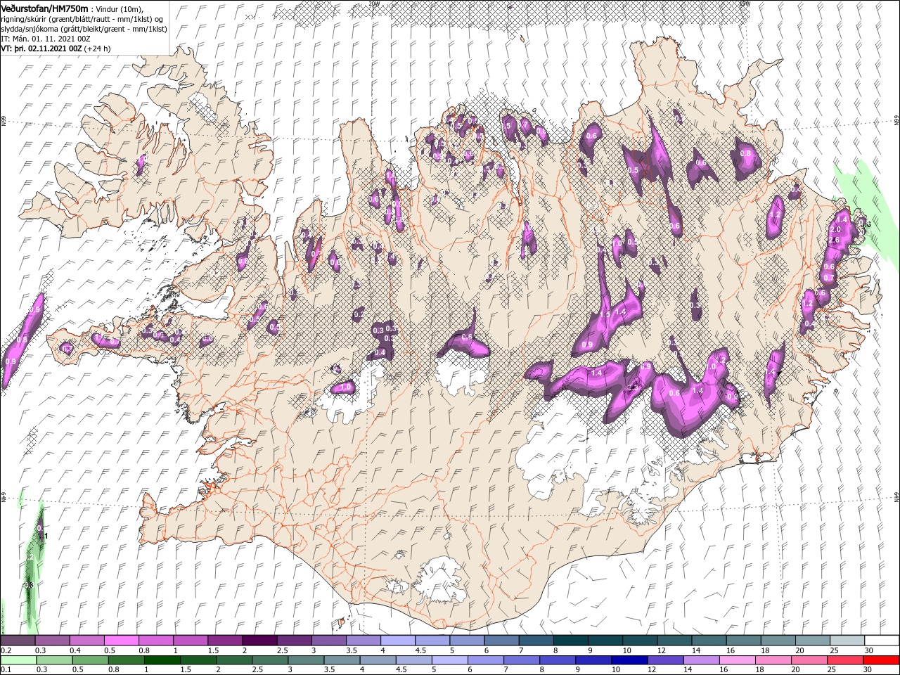Click the palest green swatch between 0.1 and 0.3
The width and height of the screenshot is (900, 675).
18,660
